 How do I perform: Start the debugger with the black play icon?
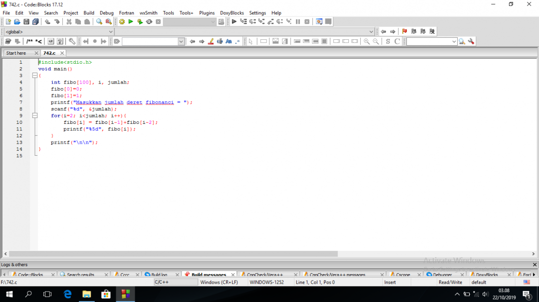pos(234,21)
